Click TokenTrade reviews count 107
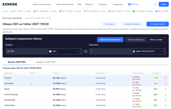Viewport: 171px width, 109px height. coord(155,106)
